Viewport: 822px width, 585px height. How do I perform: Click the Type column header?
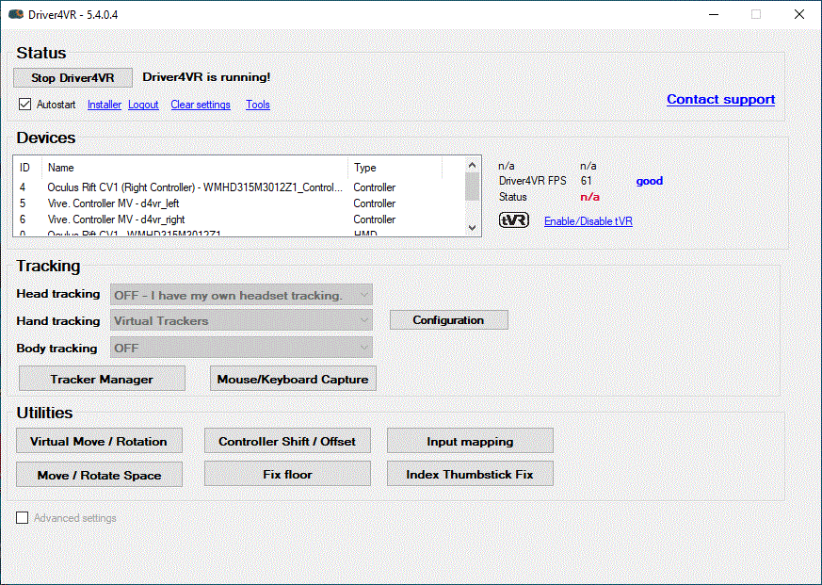395,168
